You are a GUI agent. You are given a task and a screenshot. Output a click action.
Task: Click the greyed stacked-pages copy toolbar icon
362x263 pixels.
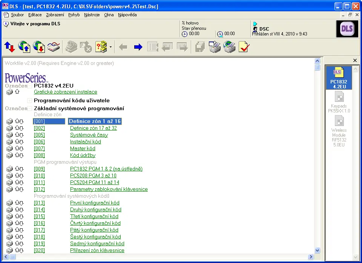click(200, 47)
